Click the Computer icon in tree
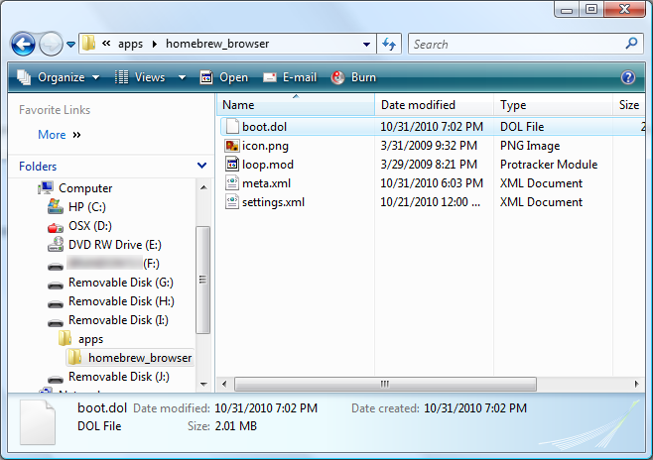 46,188
